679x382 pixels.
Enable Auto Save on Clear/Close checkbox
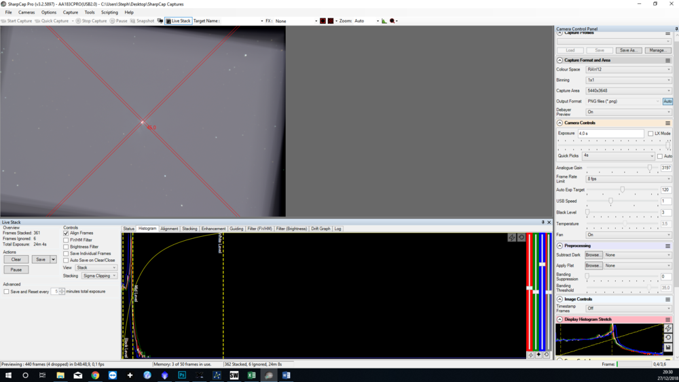click(66, 261)
